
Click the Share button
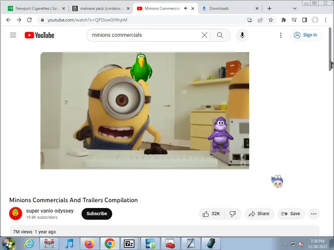click(x=259, y=214)
